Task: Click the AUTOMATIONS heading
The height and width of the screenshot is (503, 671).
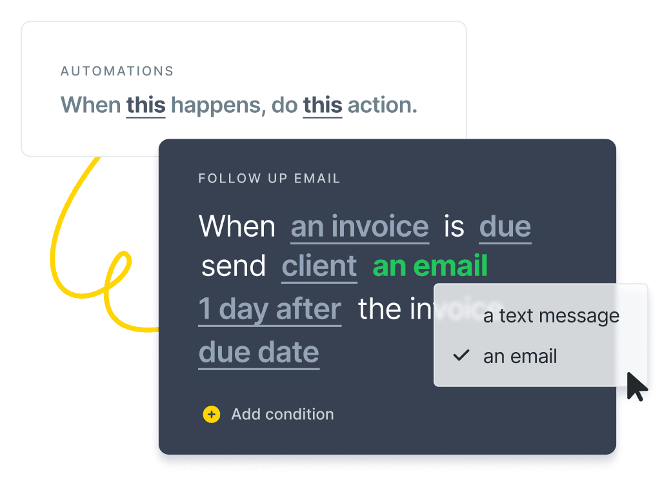Action: [117, 71]
